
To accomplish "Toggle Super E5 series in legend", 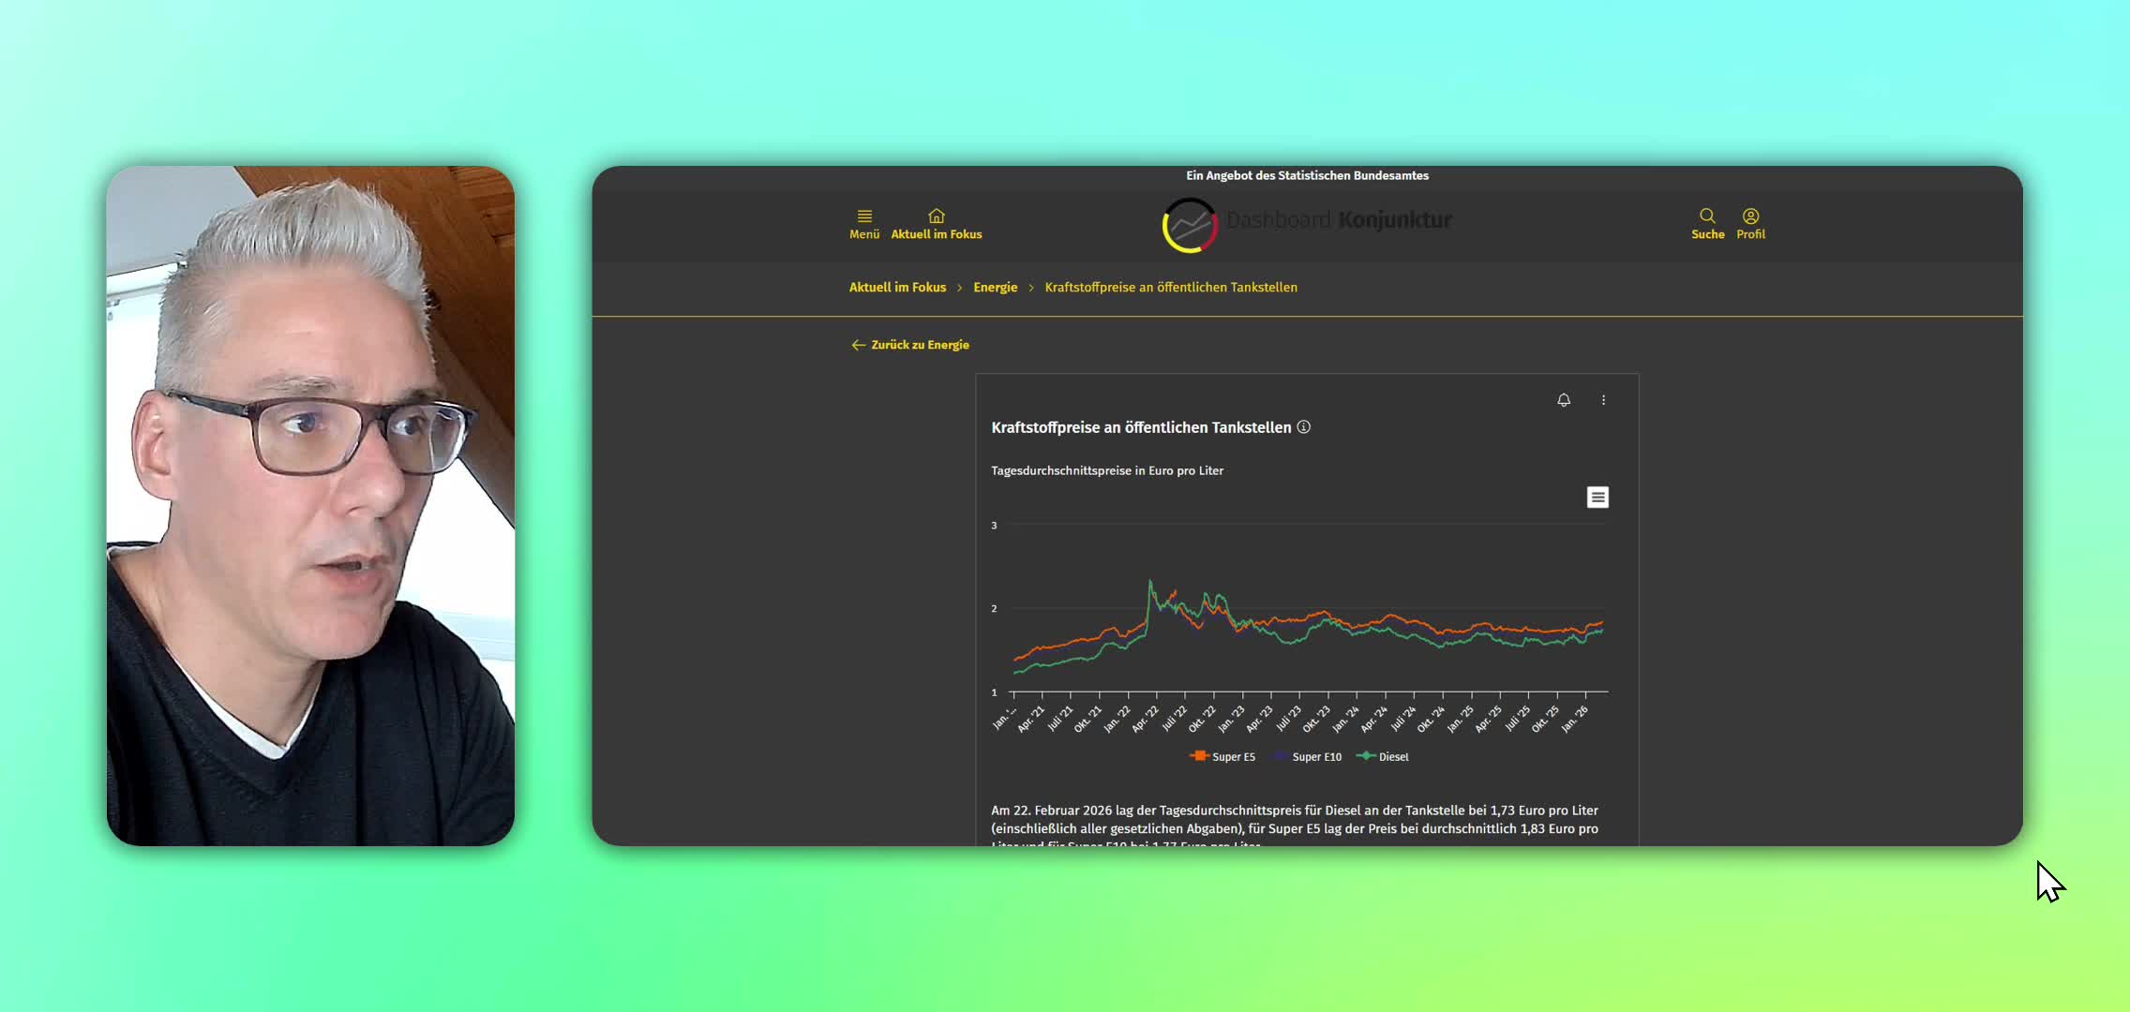I will tap(1232, 757).
